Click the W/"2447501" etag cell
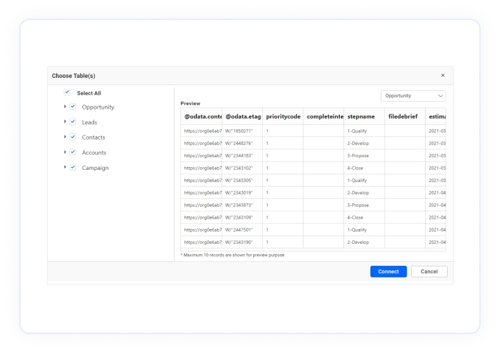The width and height of the screenshot is (498, 352). (242, 230)
